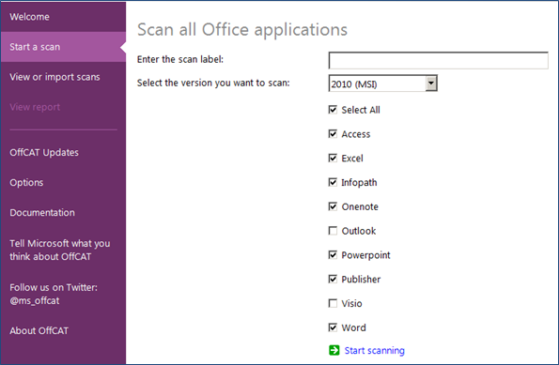Uncheck the Word checkbox
Viewport: 559px width, 365px height.
tap(333, 327)
